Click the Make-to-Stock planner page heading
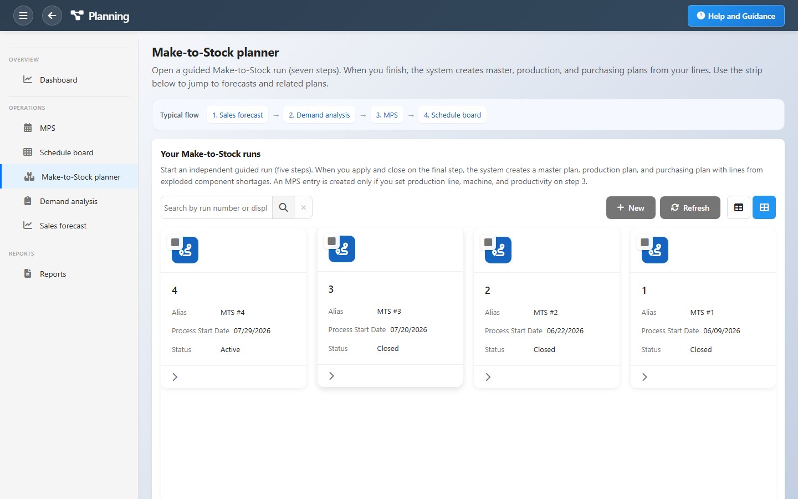This screenshot has width=798, height=499. click(216, 52)
